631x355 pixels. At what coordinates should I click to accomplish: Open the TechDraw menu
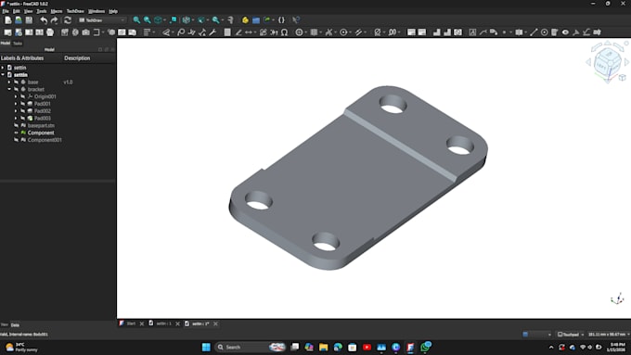75,11
